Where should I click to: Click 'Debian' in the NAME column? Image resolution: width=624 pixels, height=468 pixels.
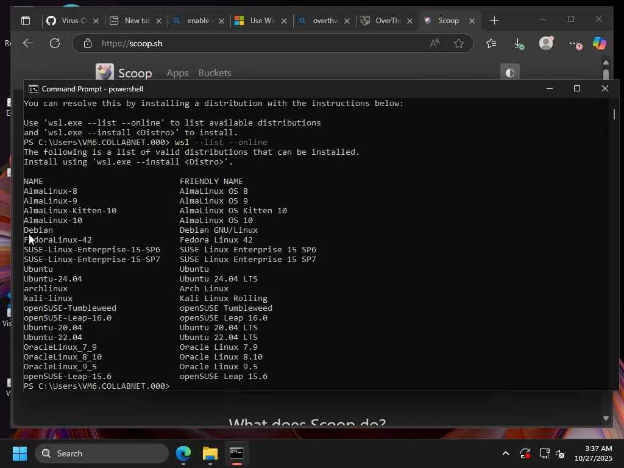(38, 230)
